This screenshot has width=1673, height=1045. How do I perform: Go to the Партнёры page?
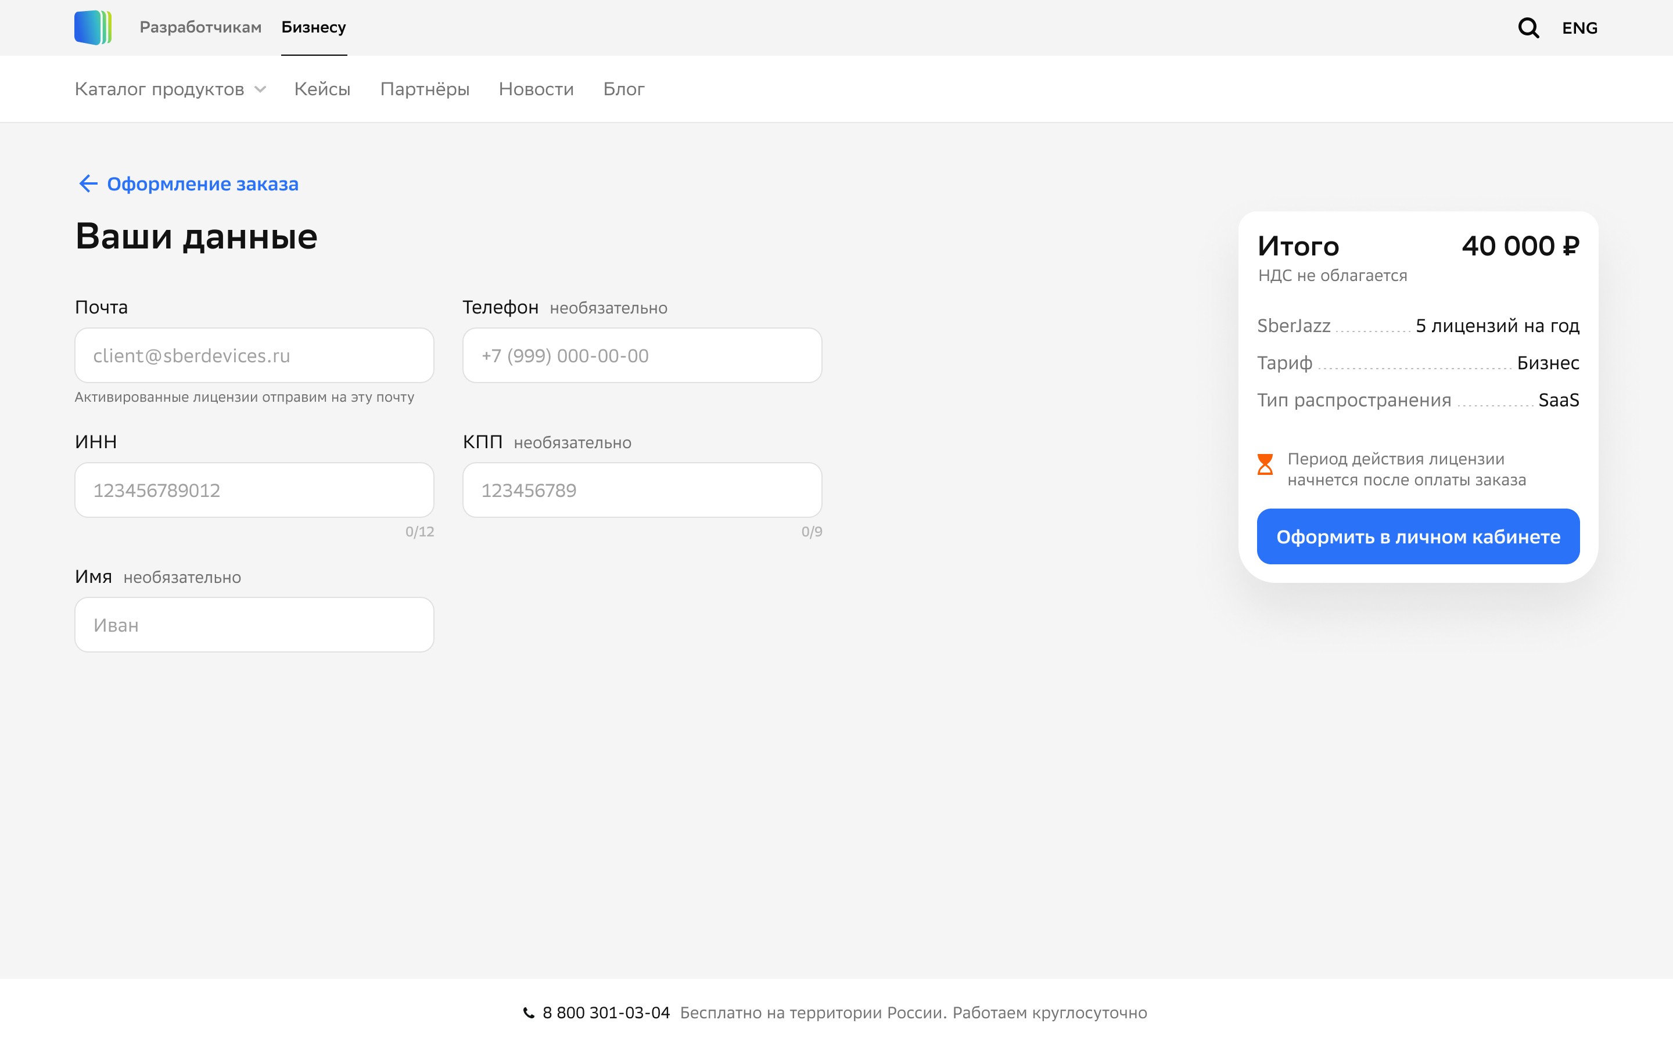point(425,89)
